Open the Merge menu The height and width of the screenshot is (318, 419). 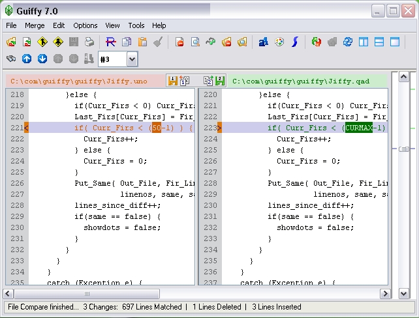pos(35,25)
